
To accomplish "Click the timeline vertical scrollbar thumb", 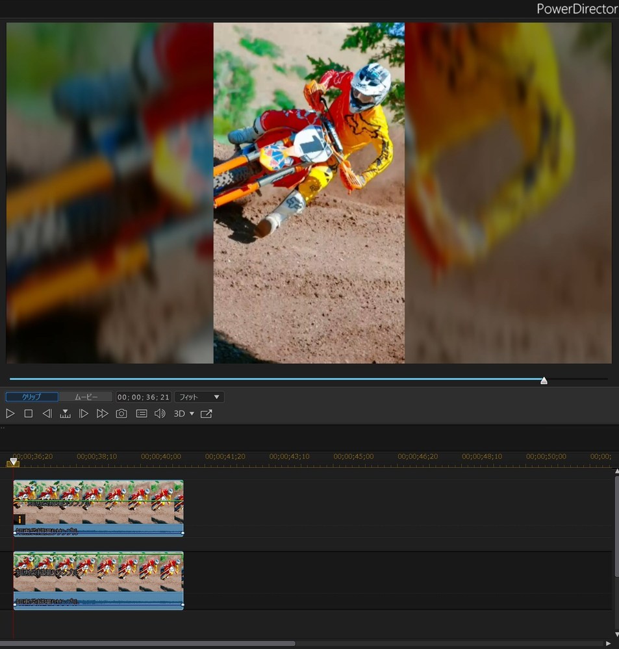I will click(x=616, y=526).
